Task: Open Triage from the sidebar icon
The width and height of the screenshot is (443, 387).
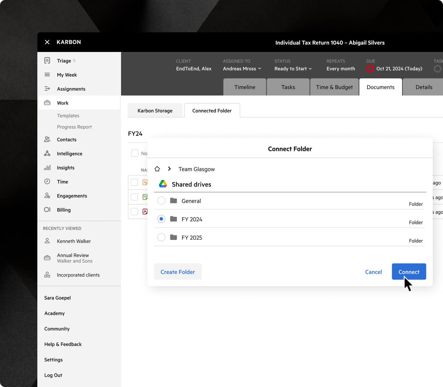Action: pos(47,60)
